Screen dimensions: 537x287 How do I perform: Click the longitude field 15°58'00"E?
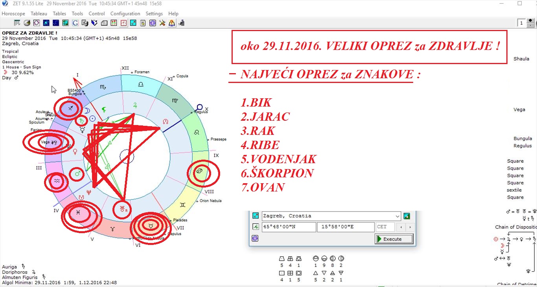345,227
